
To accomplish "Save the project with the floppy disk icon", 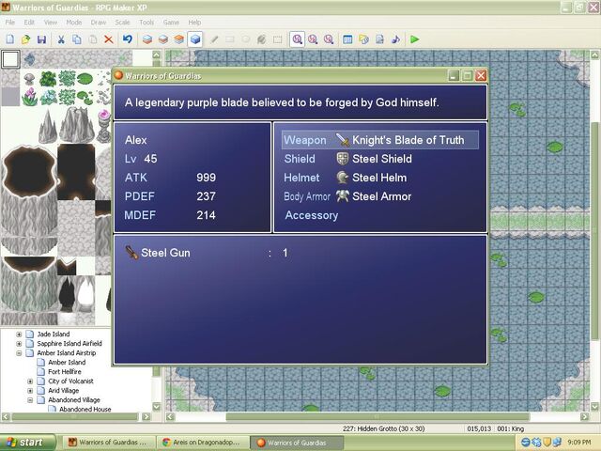I will click(x=41, y=39).
